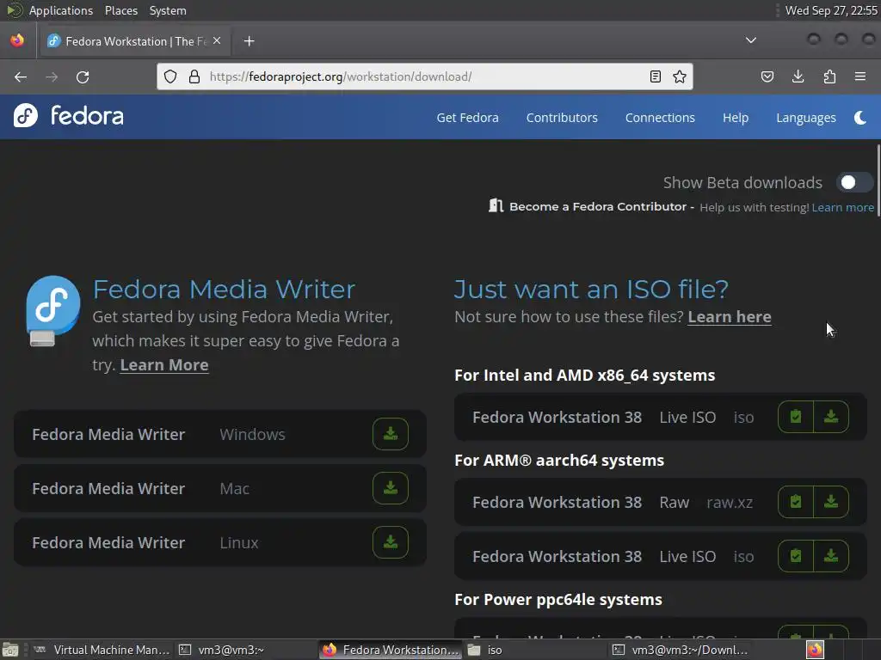Download the aarch64 Live ISO

[831, 556]
